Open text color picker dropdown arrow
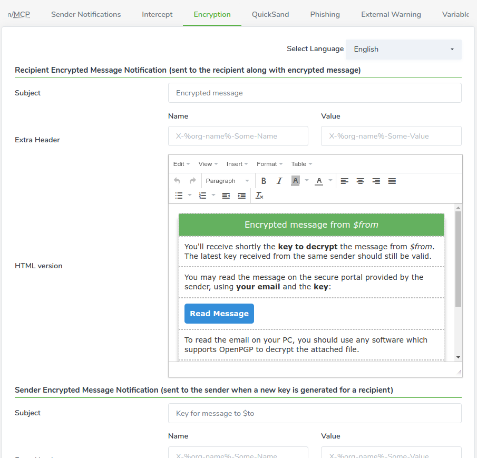The image size is (477, 458). 330,181
